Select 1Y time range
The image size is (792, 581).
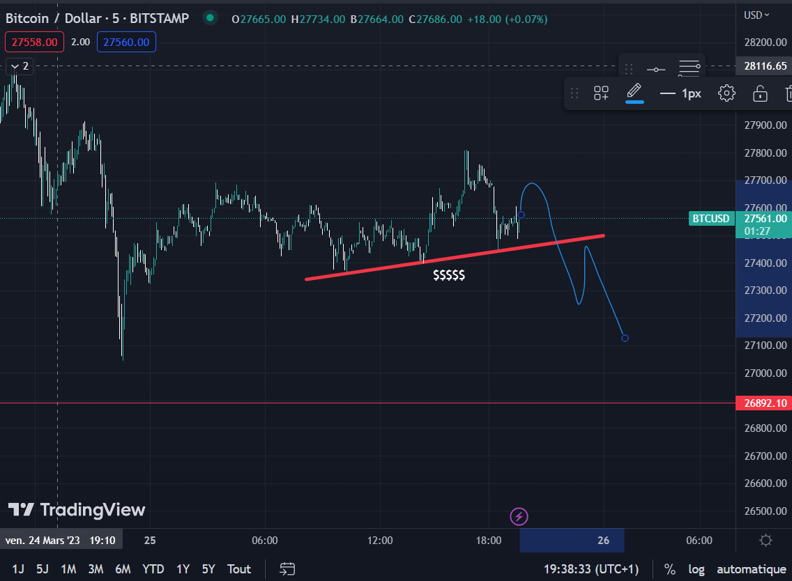tap(183, 569)
